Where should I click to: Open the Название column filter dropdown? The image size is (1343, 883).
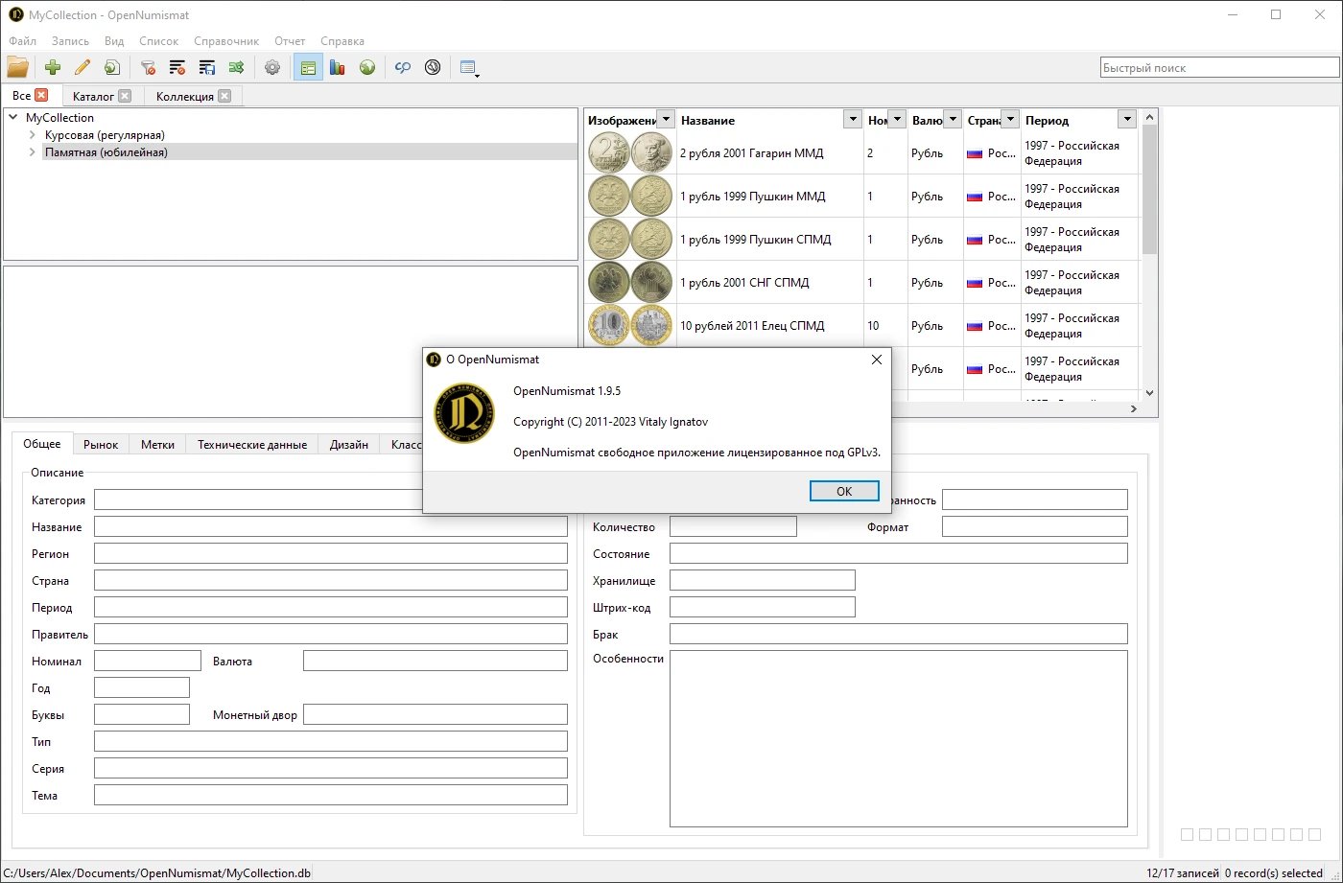pos(852,120)
